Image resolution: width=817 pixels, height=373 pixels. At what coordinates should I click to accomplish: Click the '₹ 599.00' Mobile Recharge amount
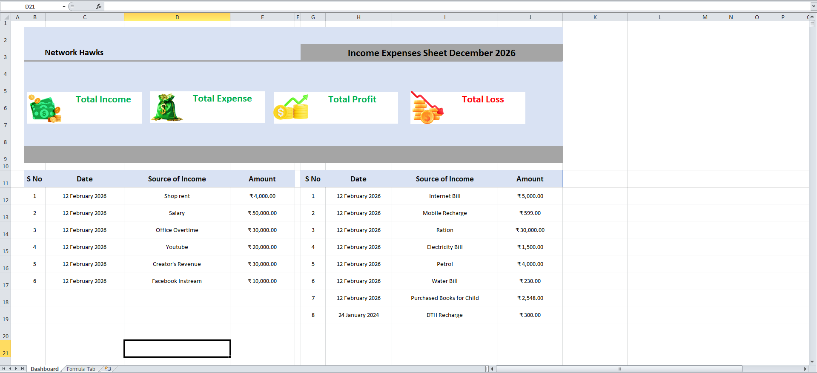(530, 213)
